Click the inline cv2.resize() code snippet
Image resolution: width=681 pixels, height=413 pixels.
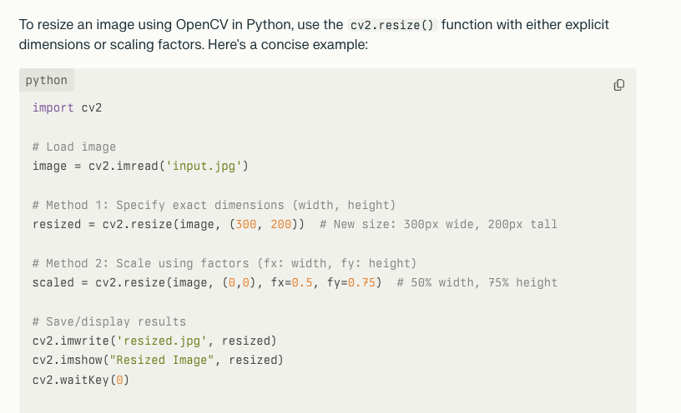(x=392, y=25)
